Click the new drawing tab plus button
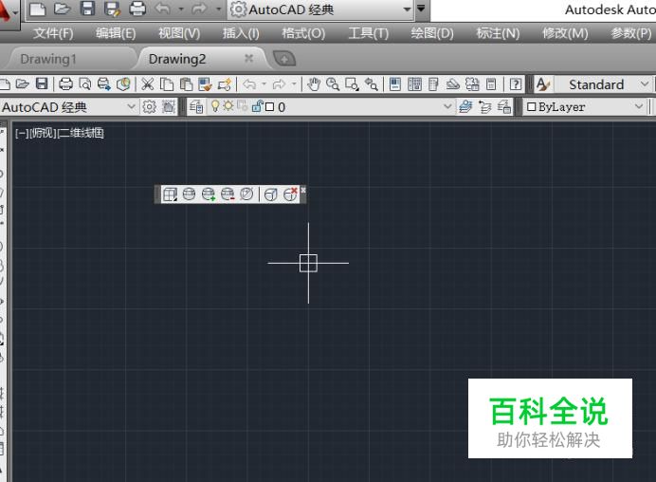656x482 pixels. coord(284,59)
